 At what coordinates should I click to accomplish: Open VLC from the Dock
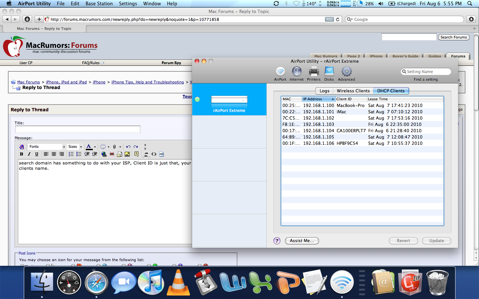click(178, 282)
